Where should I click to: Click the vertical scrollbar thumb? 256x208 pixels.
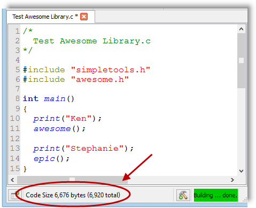click(242, 60)
